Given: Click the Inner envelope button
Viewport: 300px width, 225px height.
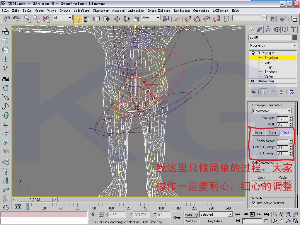Looking at the screenshot, I should [258, 133].
